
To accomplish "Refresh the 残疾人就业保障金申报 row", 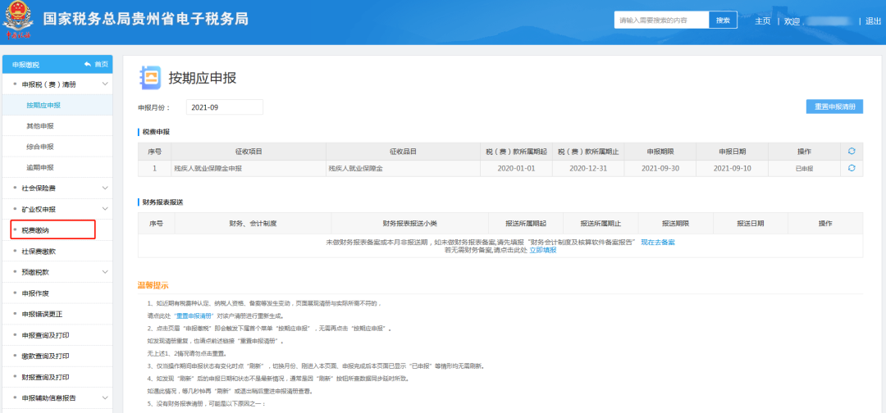I will click(x=852, y=168).
